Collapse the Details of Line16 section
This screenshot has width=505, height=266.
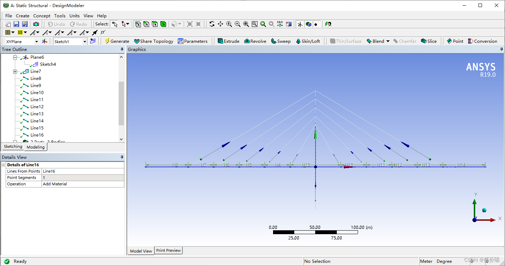point(4,165)
